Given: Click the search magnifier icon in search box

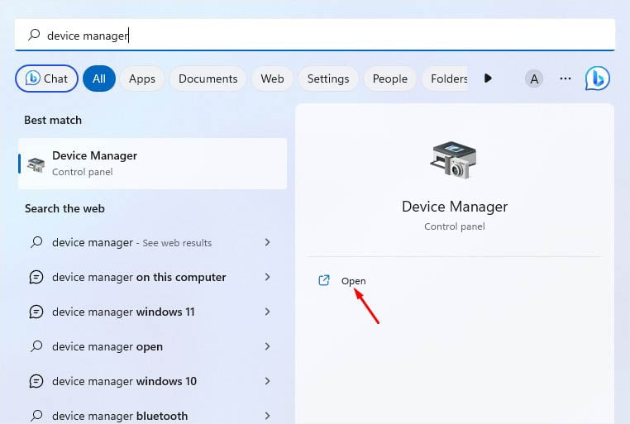Looking at the screenshot, I should pos(34,35).
